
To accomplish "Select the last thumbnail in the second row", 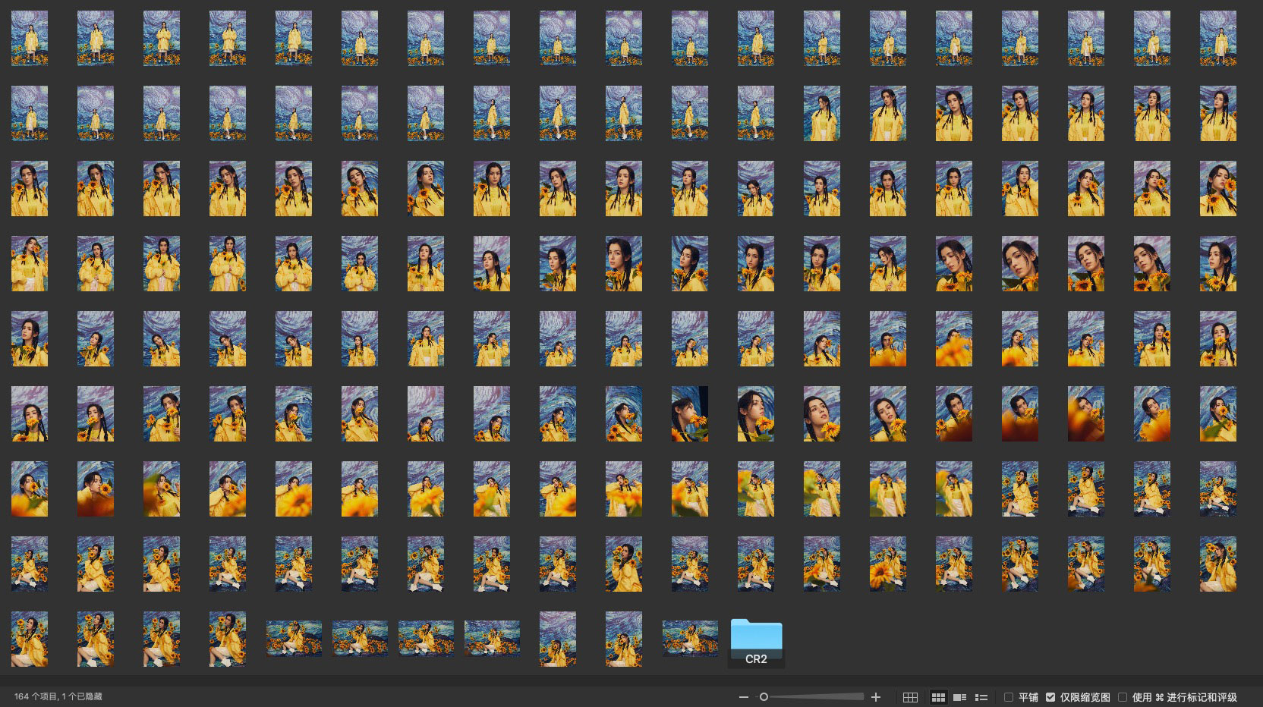I will point(1217,113).
